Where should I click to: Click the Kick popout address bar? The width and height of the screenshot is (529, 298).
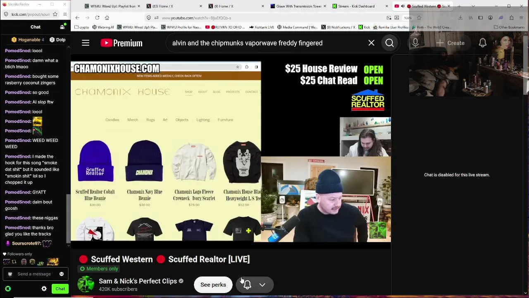coord(30,14)
